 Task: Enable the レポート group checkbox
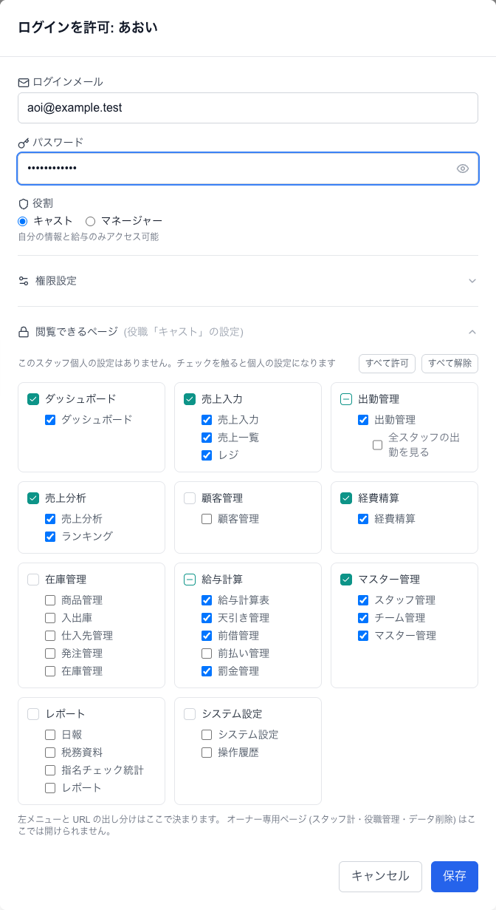[x=33, y=714]
